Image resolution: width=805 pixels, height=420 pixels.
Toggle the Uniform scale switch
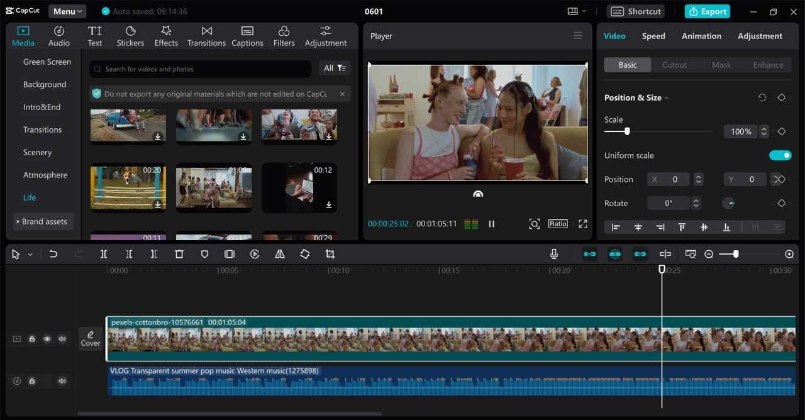point(780,155)
